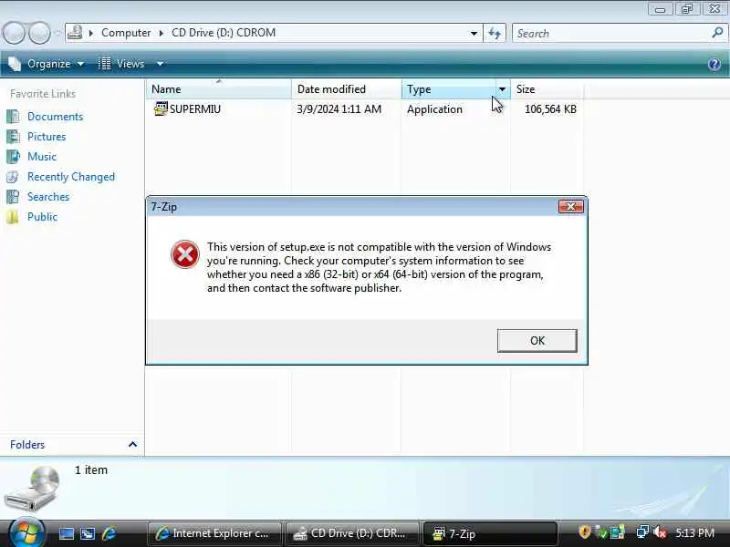
Task: Open Searches in Favorite Links
Action: click(48, 197)
